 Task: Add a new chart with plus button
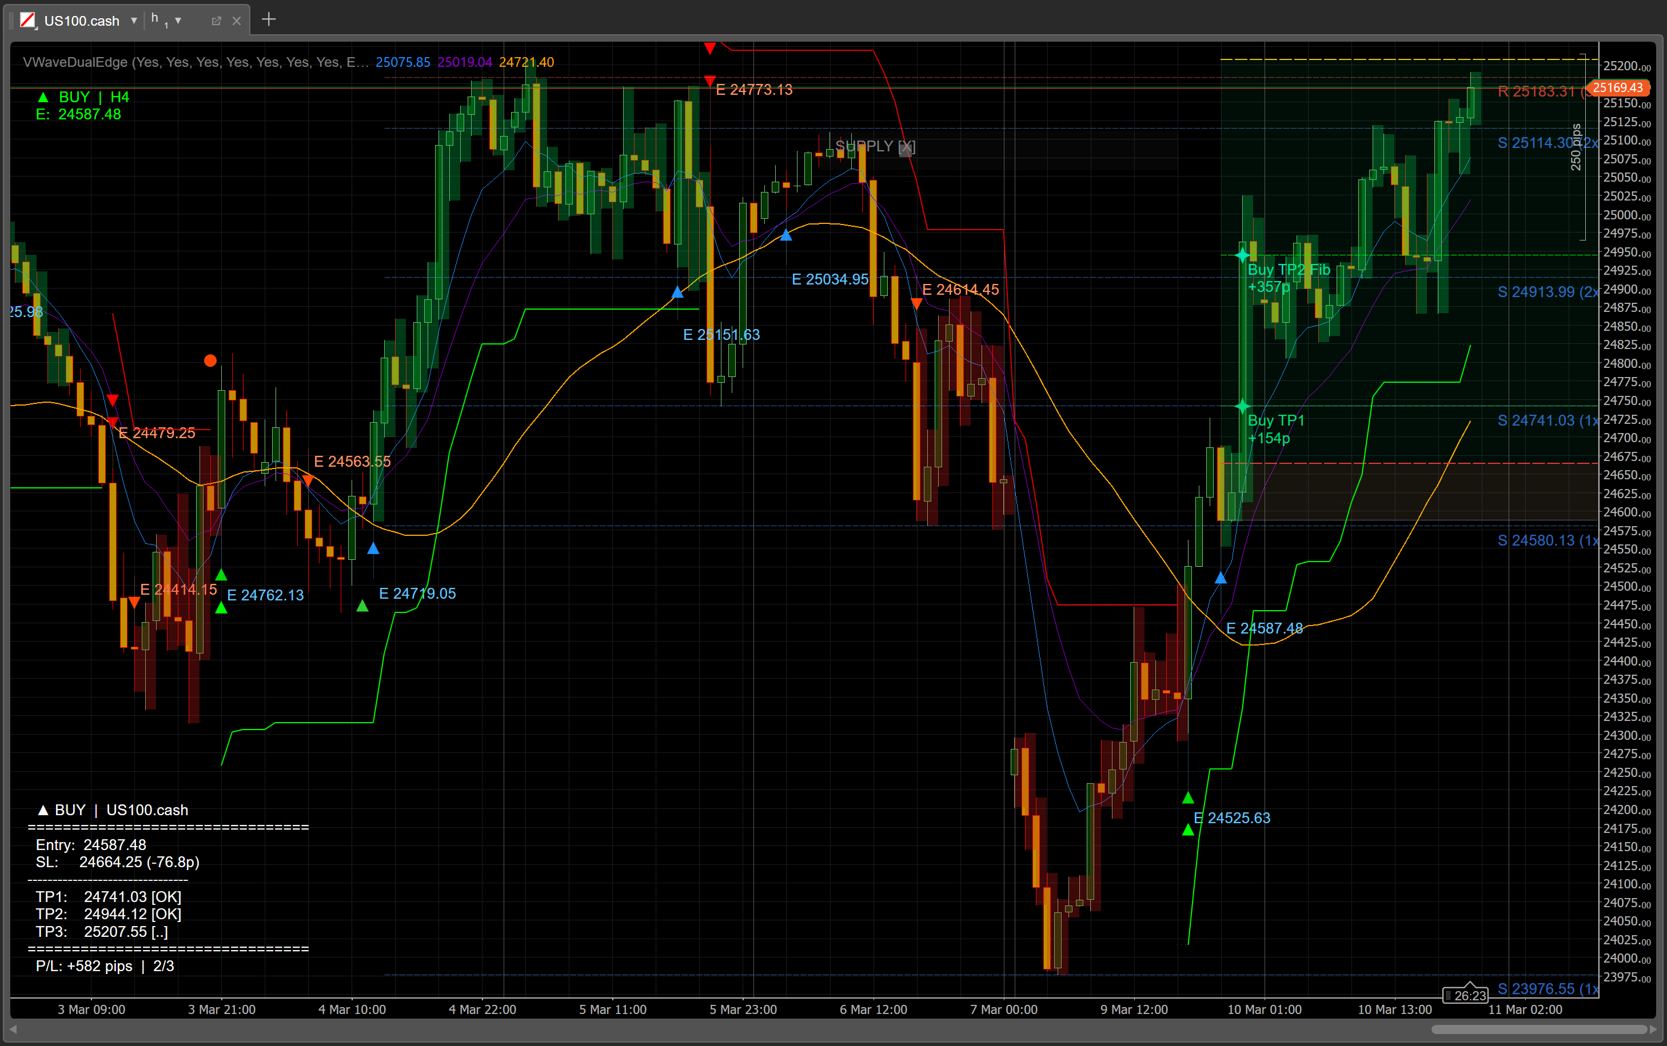tap(269, 19)
